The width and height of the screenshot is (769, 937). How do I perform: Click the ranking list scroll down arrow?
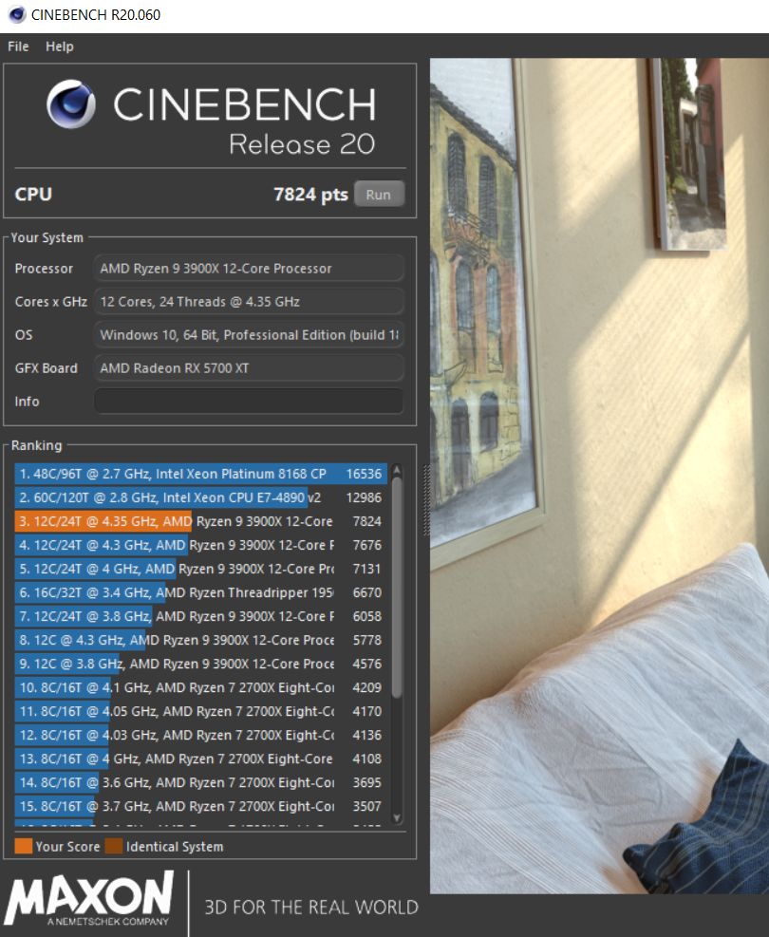397,818
